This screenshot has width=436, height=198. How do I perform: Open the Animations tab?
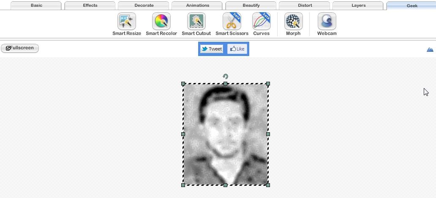[x=197, y=5]
